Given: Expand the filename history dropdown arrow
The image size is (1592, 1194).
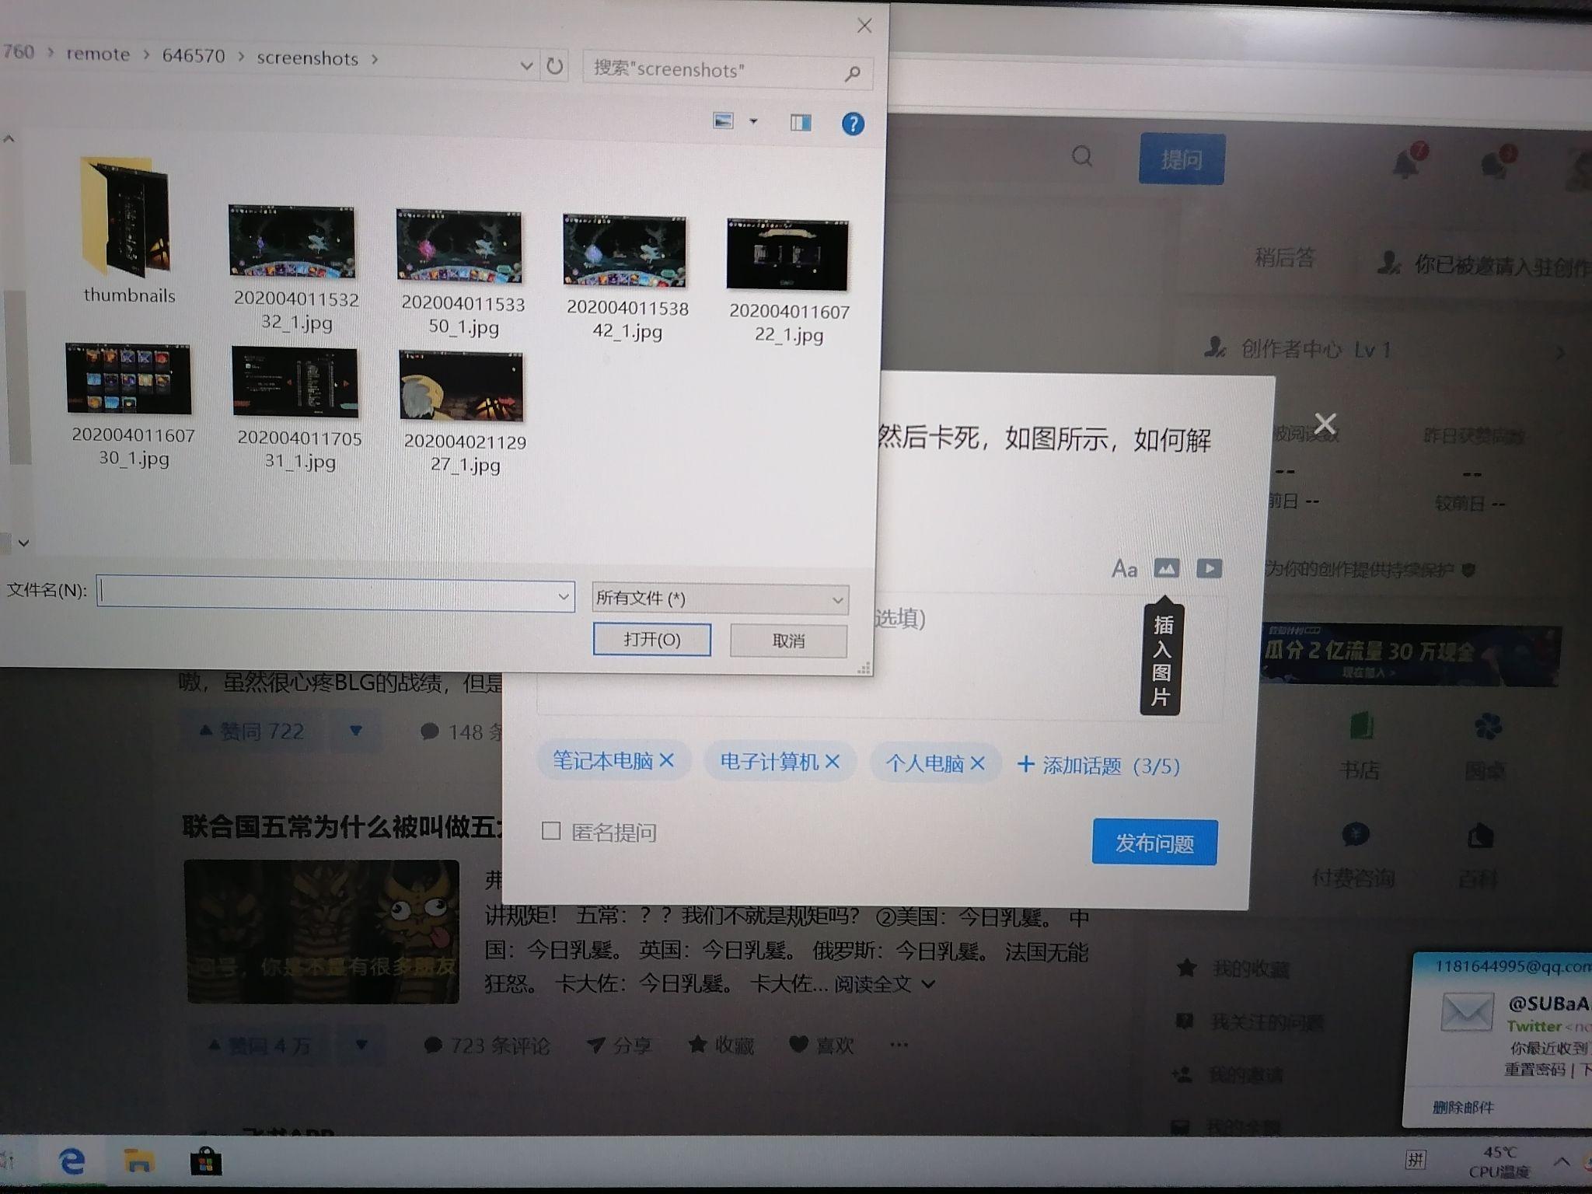Looking at the screenshot, I should pos(563,597).
